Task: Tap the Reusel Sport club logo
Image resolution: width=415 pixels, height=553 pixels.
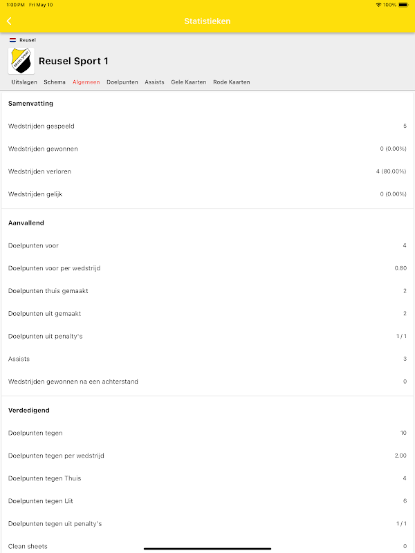Action: 21,61
